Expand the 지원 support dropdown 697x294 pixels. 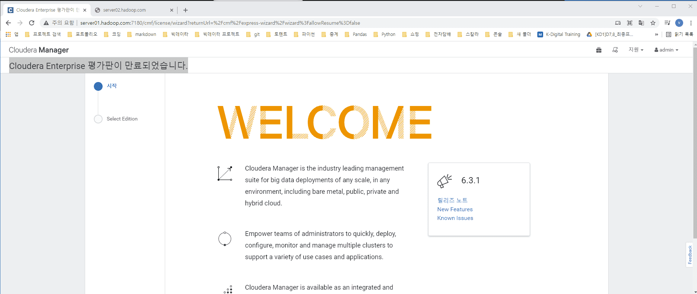point(636,50)
